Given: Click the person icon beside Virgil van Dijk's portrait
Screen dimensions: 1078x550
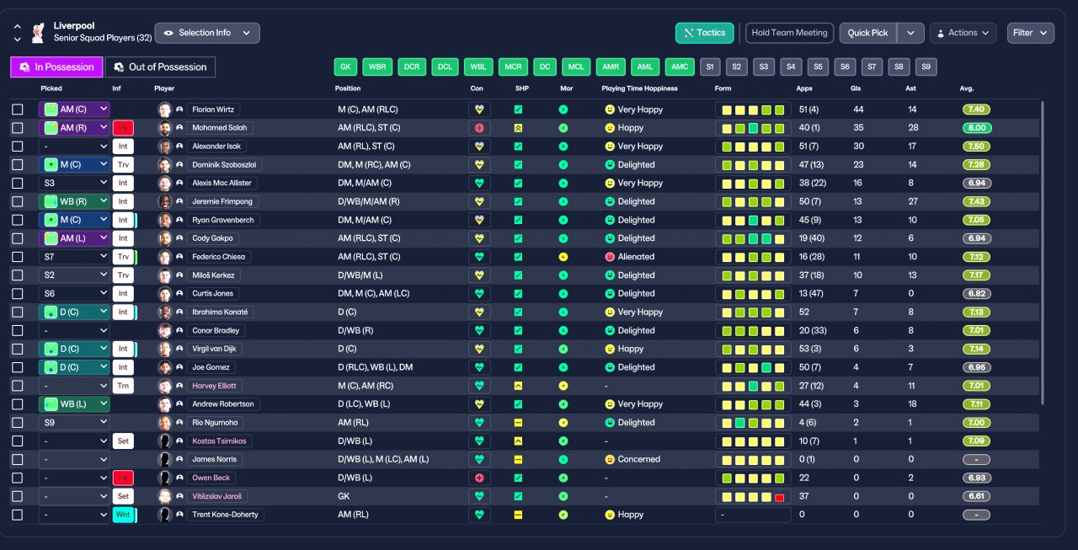Looking at the screenshot, I should (179, 349).
